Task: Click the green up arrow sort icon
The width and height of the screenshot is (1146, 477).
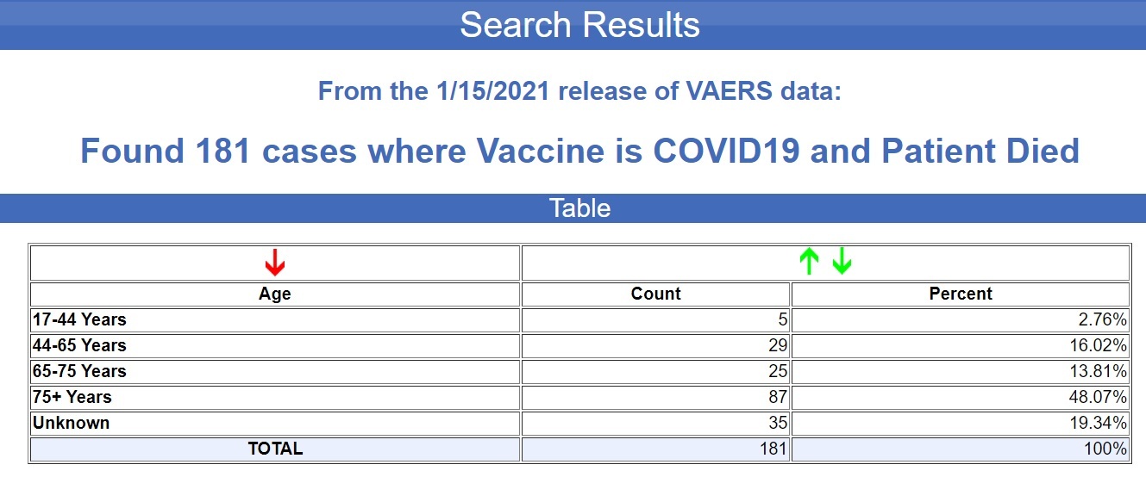Action: tap(808, 262)
